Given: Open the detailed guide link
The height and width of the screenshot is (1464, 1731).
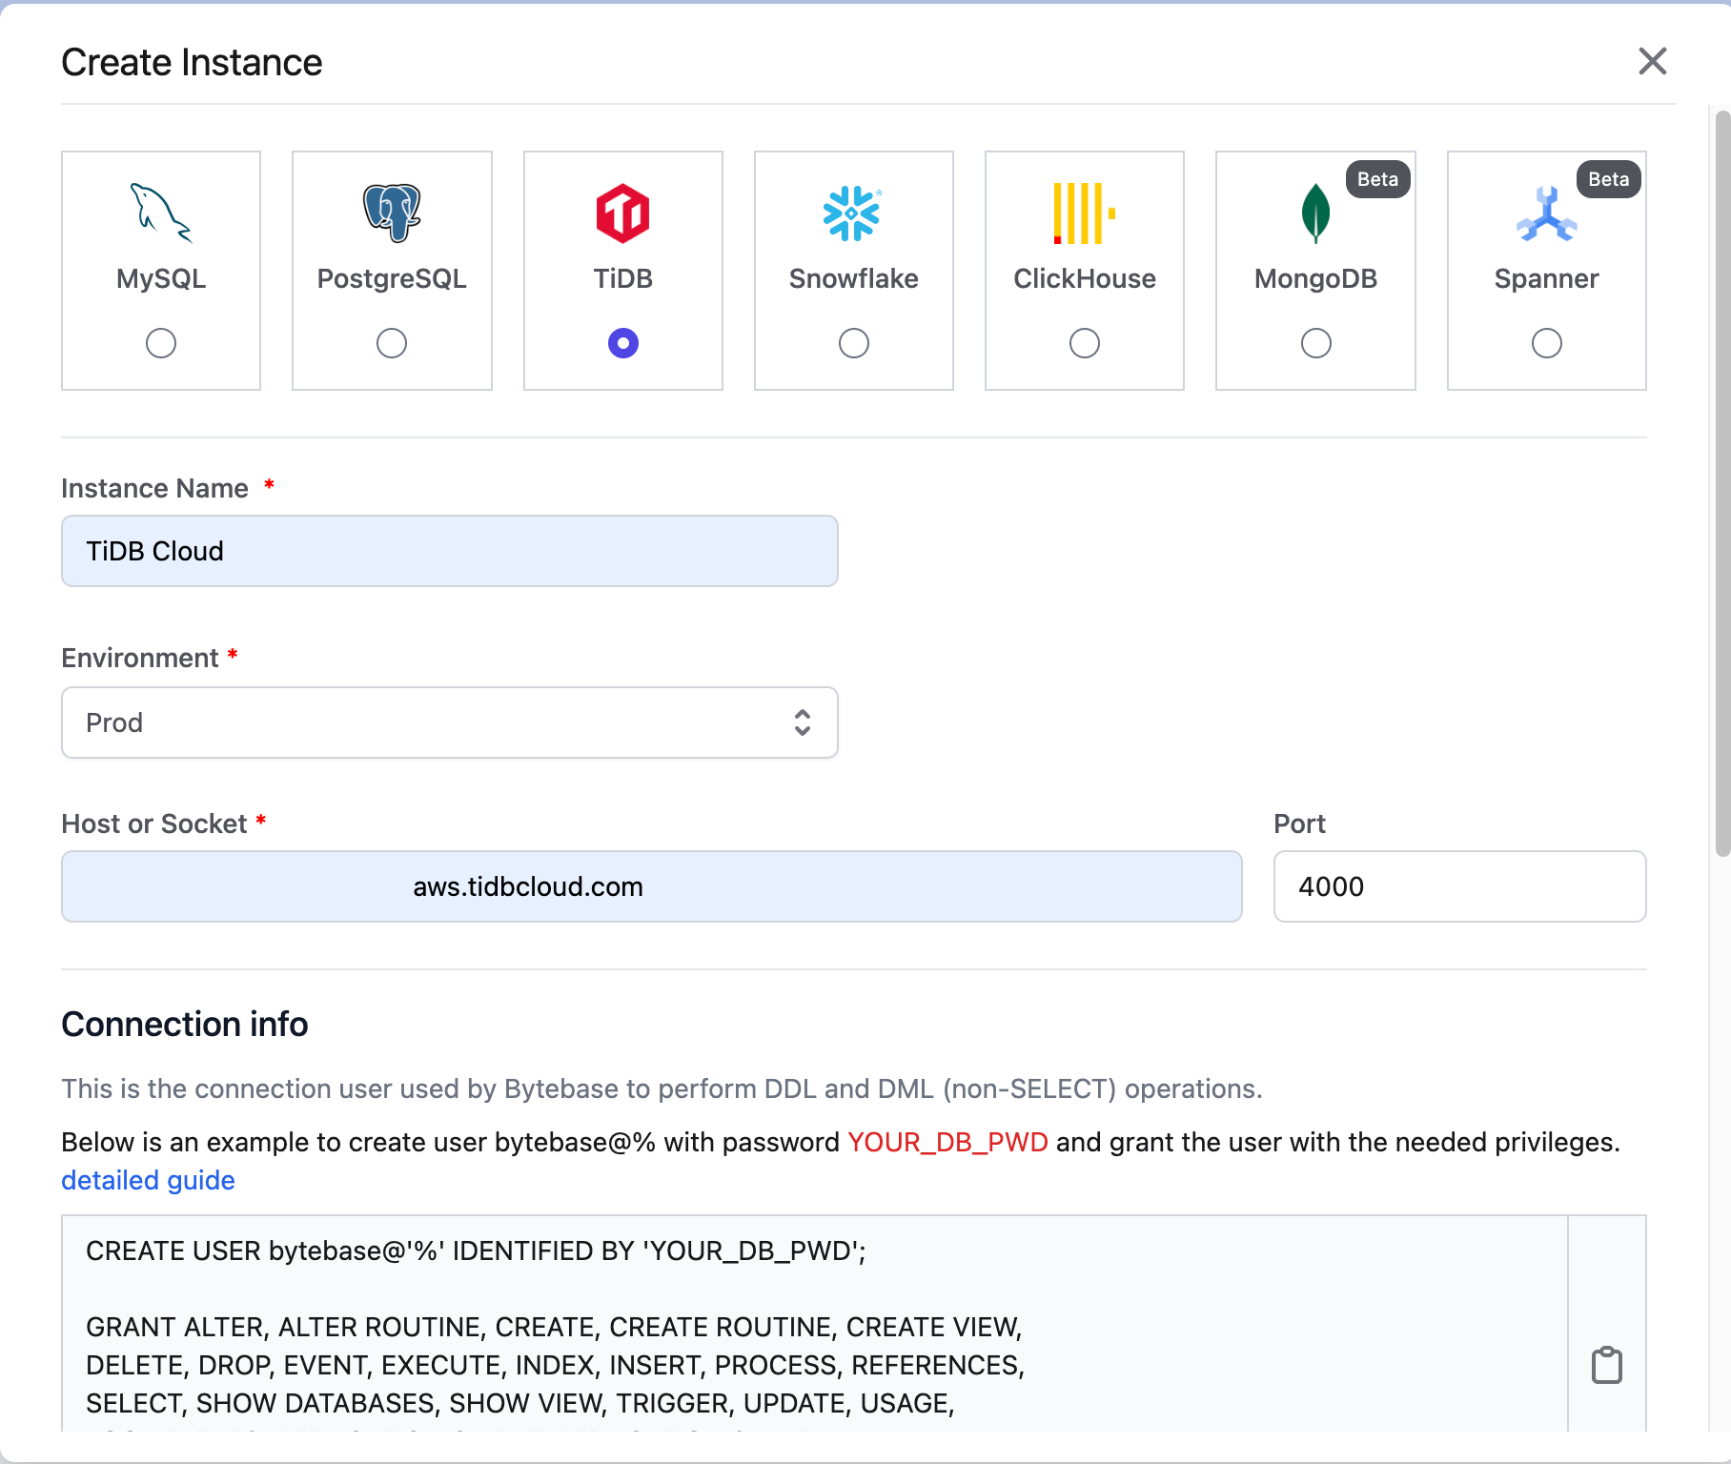Looking at the screenshot, I should 148,1180.
